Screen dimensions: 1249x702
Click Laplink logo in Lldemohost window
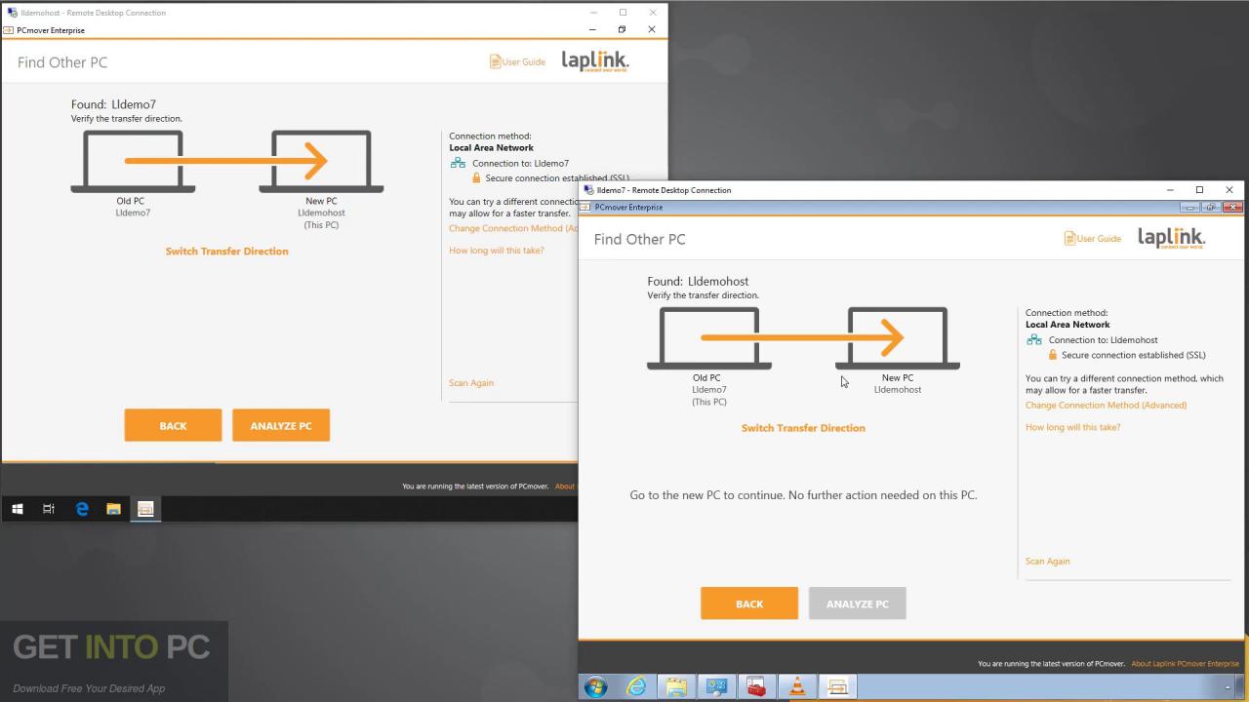pos(594,61)
